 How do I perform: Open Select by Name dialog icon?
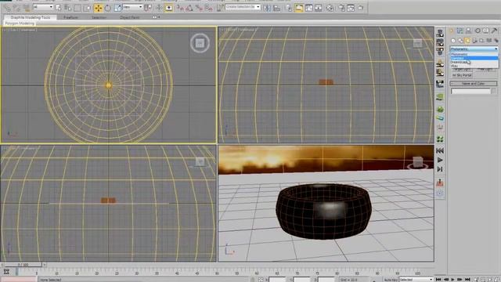(x=68, y=8)
